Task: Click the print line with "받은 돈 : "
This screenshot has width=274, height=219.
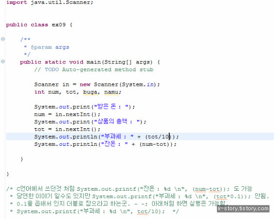Action: point(85,107)
